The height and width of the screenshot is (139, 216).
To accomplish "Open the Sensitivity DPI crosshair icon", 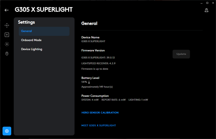I will 7,25.
